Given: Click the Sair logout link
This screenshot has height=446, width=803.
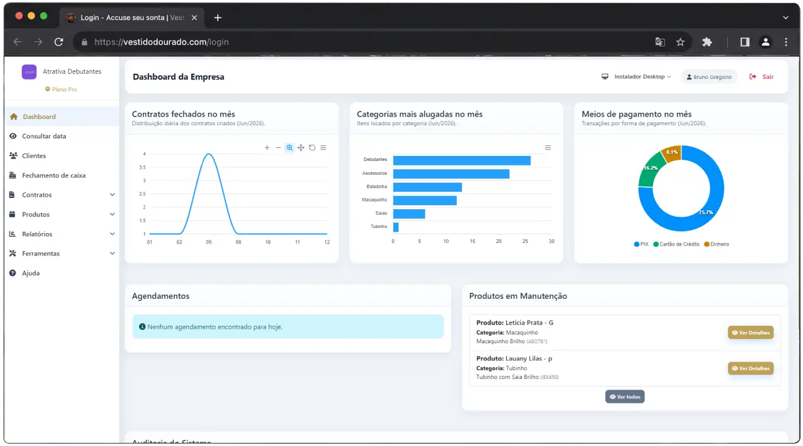Looking at the screenshot, I should [762, 77].
